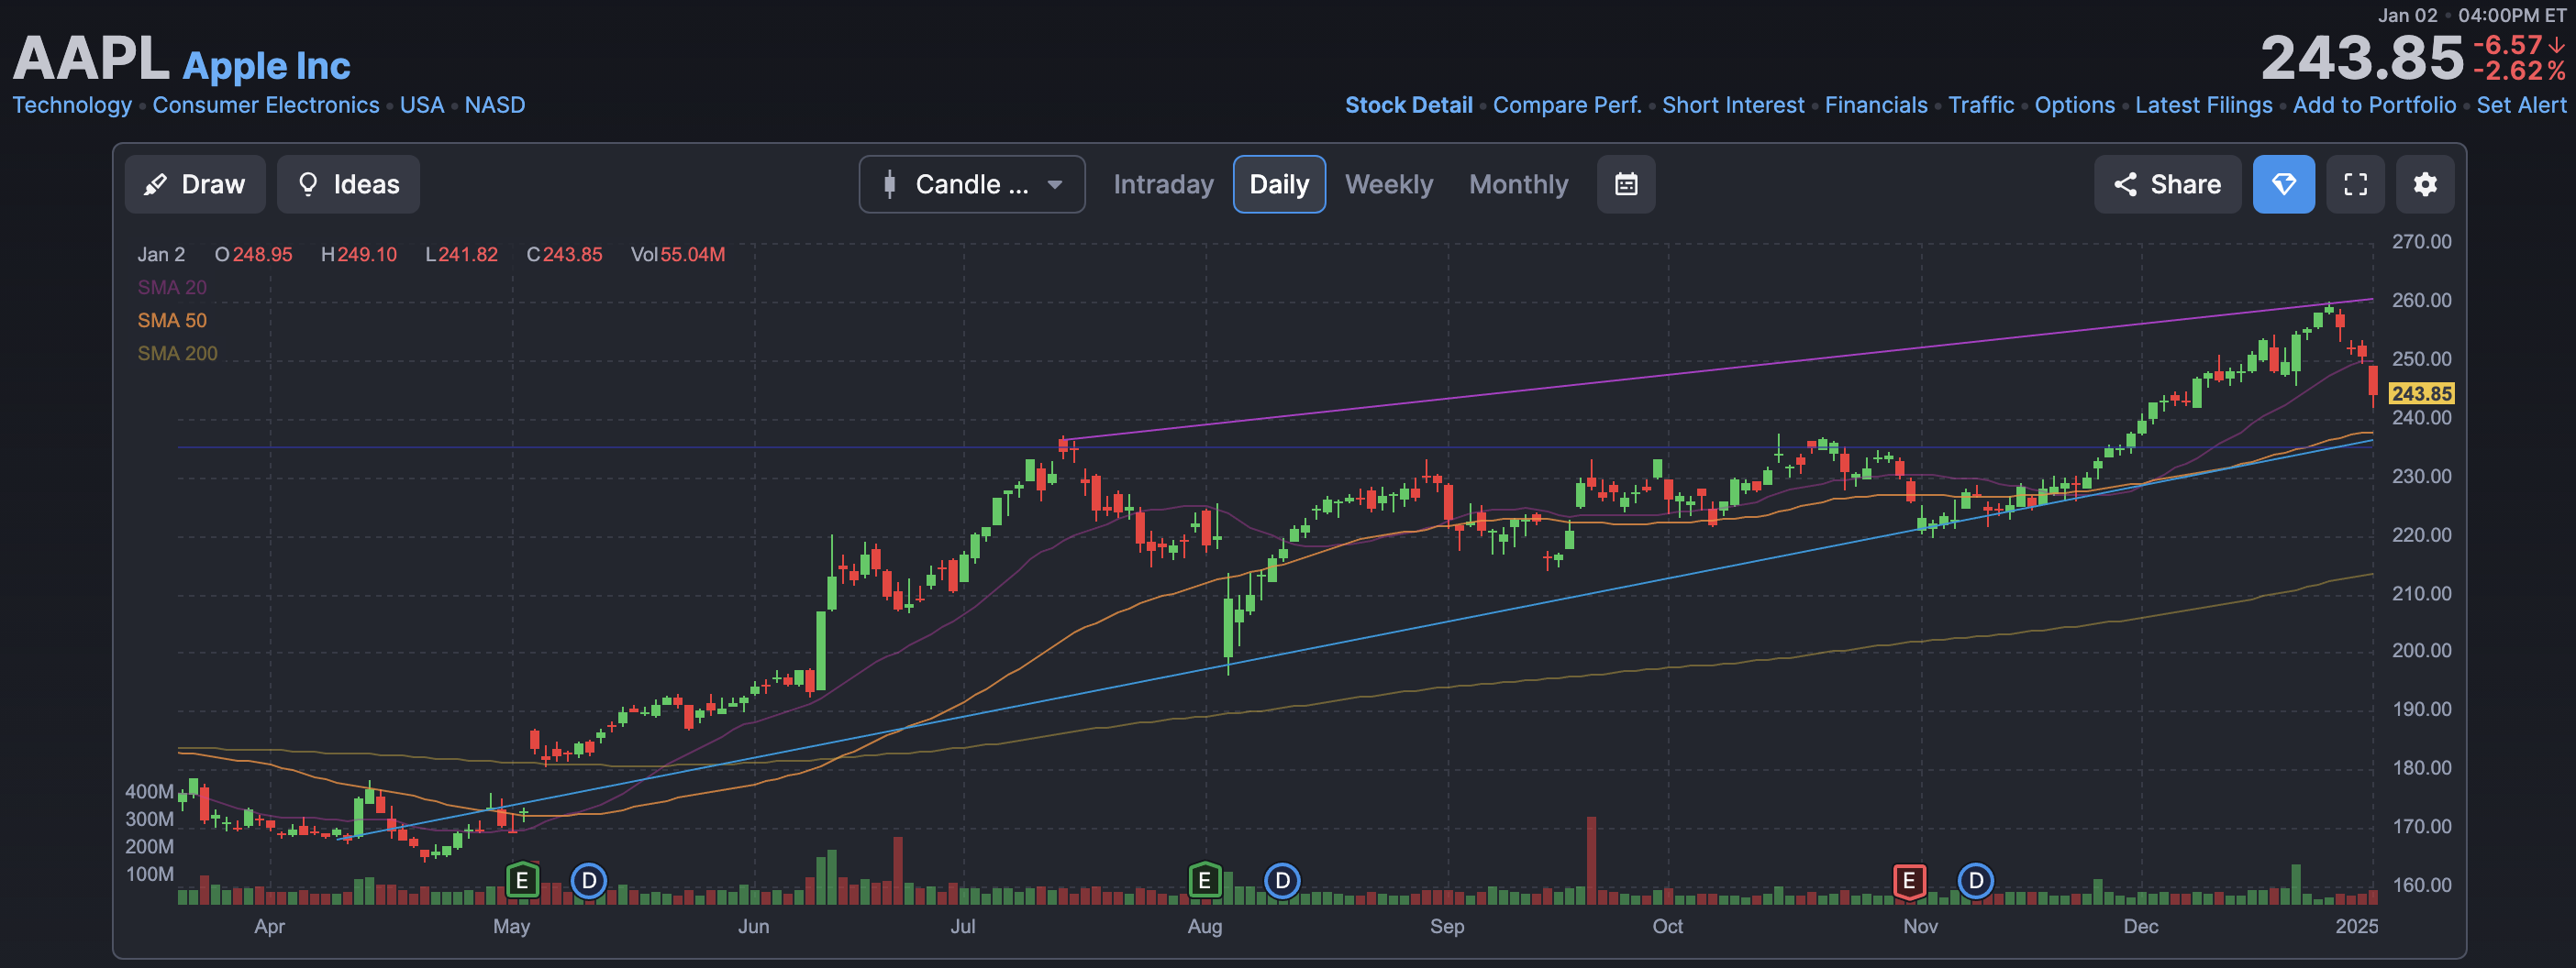Switch to Weekly timeframe
The width and height of the screenshot is (2576, 968).
(x=1388, y=184)
